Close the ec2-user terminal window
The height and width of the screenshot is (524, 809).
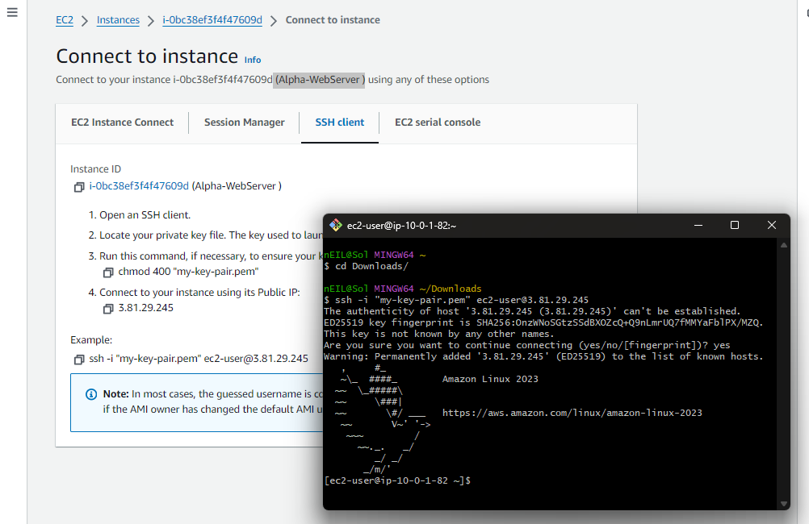[771, 225]
